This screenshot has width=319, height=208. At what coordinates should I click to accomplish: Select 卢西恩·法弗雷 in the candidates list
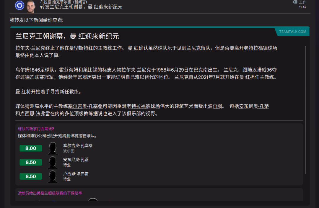[x=76, y=174]
